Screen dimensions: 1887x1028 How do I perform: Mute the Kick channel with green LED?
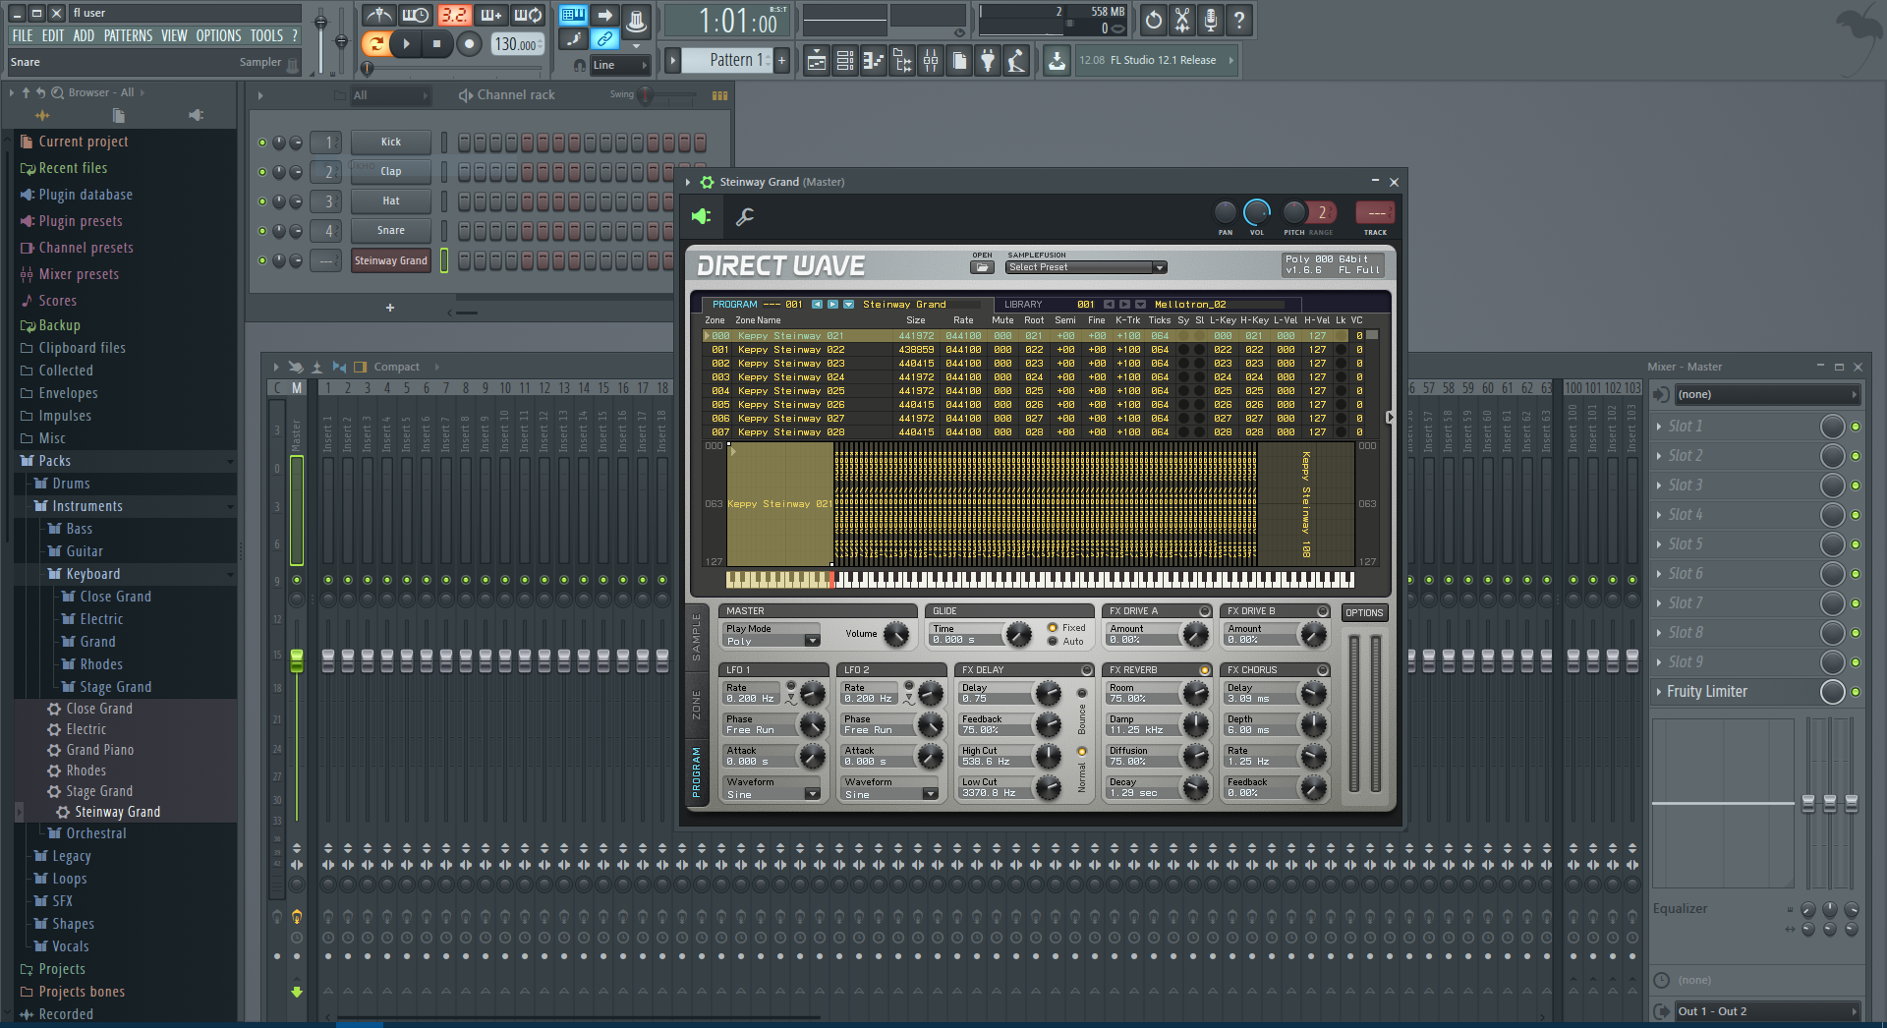pyautogui.click(x=262, y=143)
